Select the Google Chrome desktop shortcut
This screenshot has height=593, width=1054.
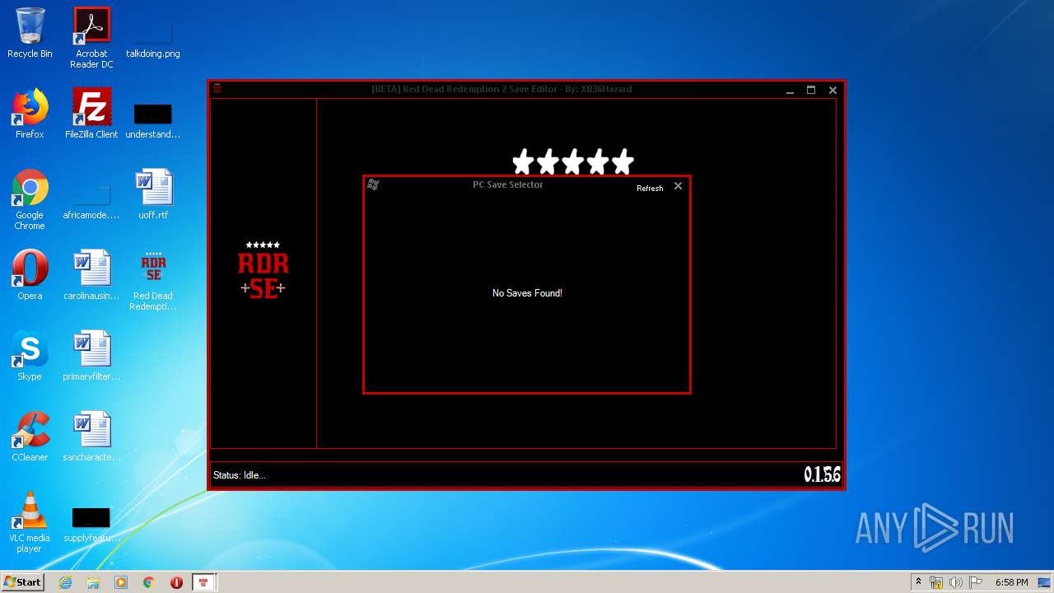coord(30,199)
